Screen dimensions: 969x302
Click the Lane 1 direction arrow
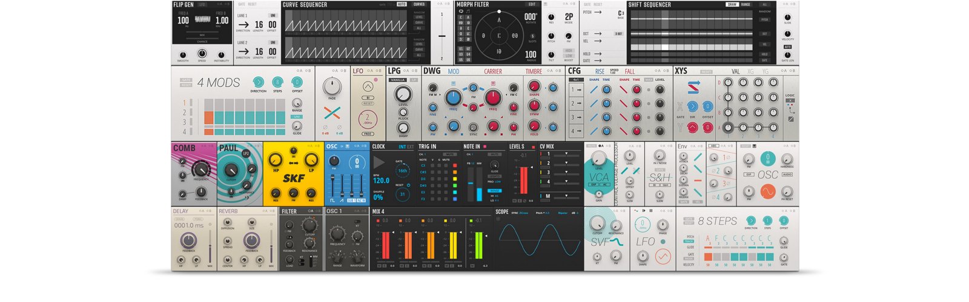click(243, 25)
